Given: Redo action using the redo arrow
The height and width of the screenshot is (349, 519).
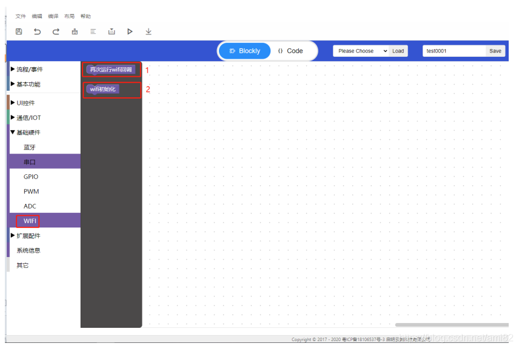Looking at the screenshot, I should coord(56,31).
